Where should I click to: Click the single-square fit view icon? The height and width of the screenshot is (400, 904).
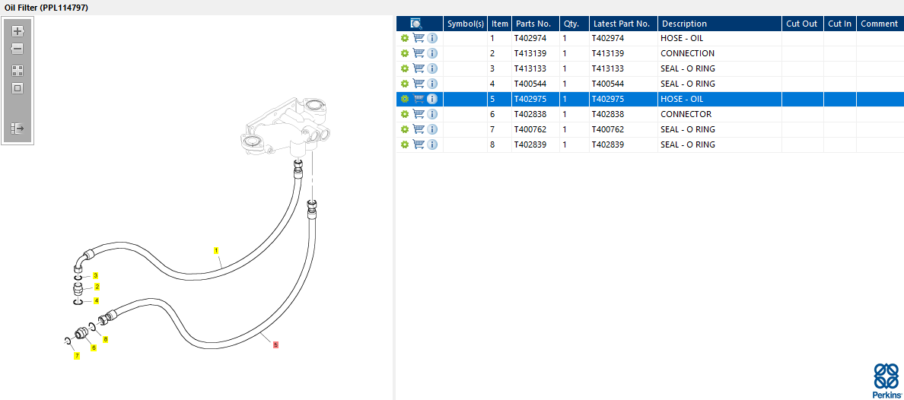point(18,88)
